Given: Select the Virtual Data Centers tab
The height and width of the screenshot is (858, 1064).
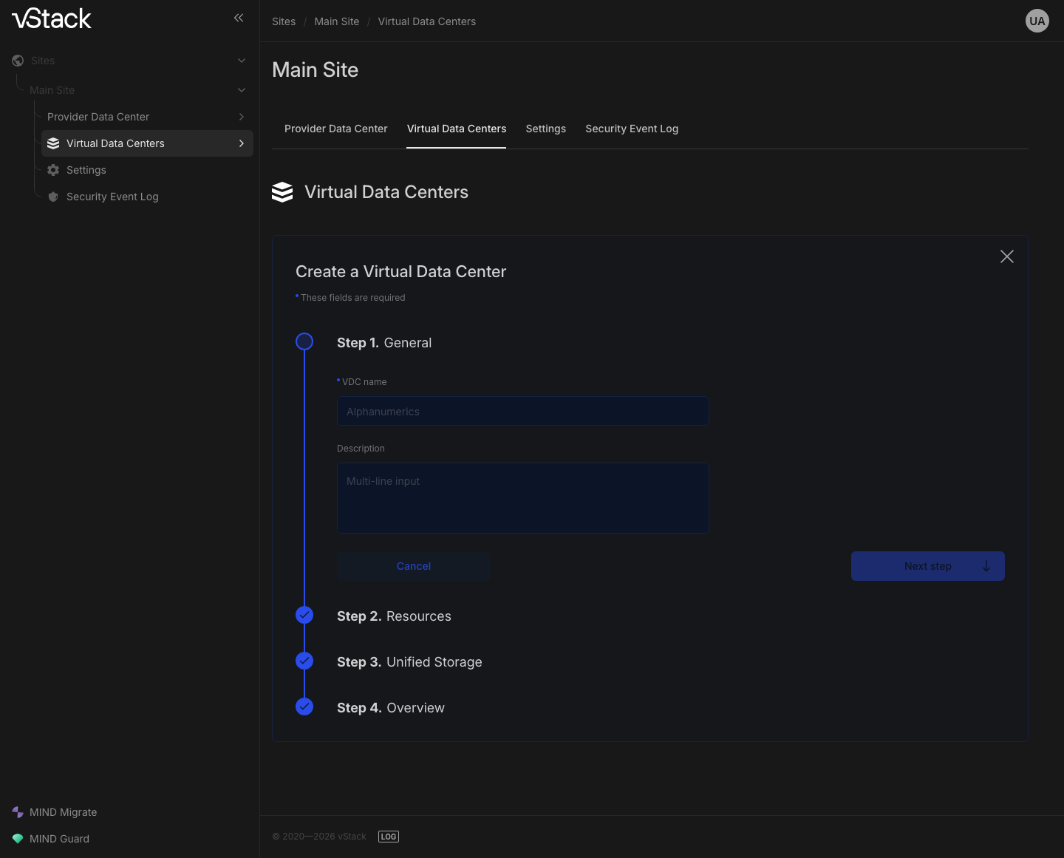Looking at the screenshot, I should (x=457, y=129).
